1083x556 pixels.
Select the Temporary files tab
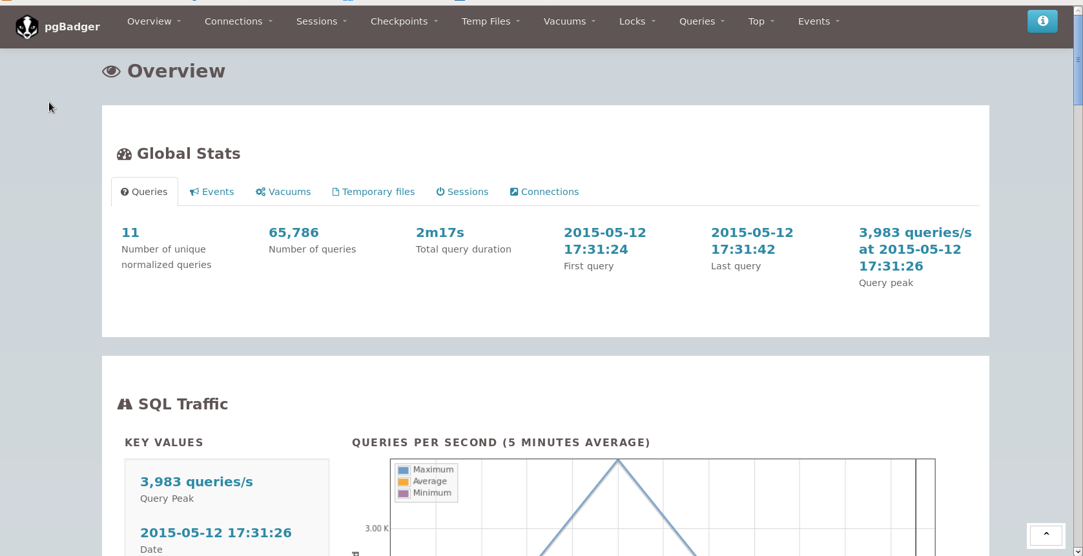pos(373,192)
